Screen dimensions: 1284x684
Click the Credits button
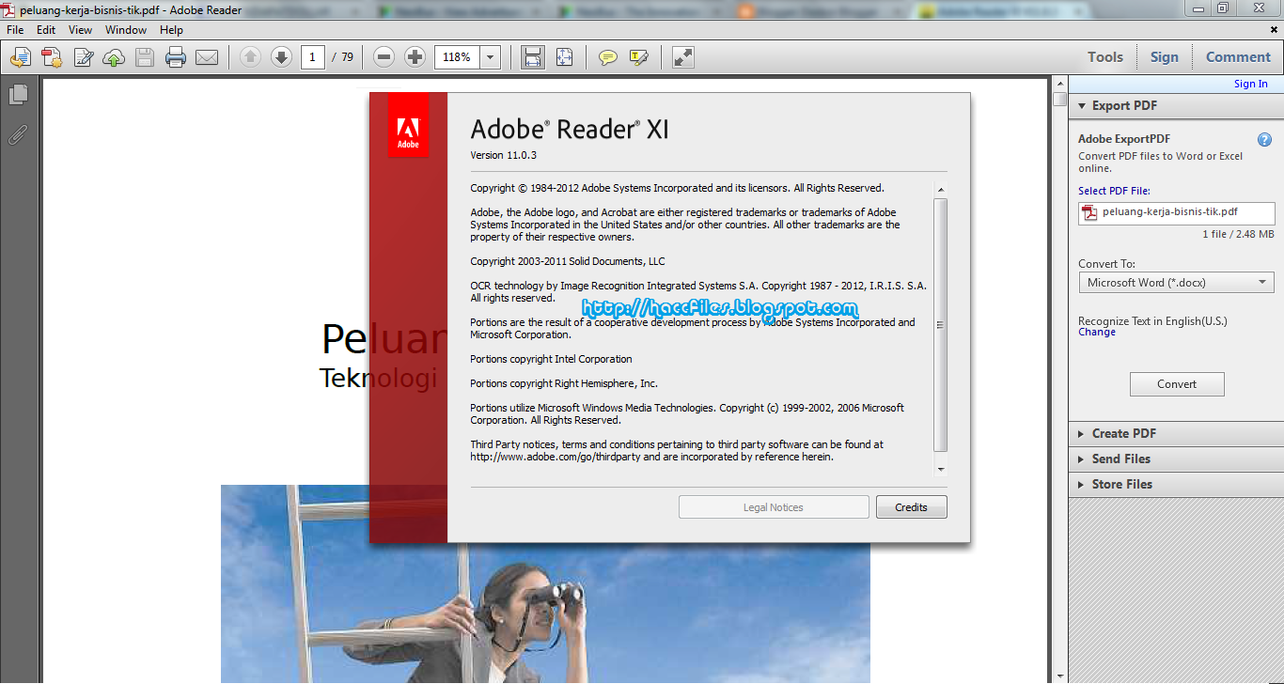point(911,507)
